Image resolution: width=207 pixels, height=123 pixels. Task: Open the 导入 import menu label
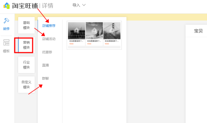click(x=76, y=5)
